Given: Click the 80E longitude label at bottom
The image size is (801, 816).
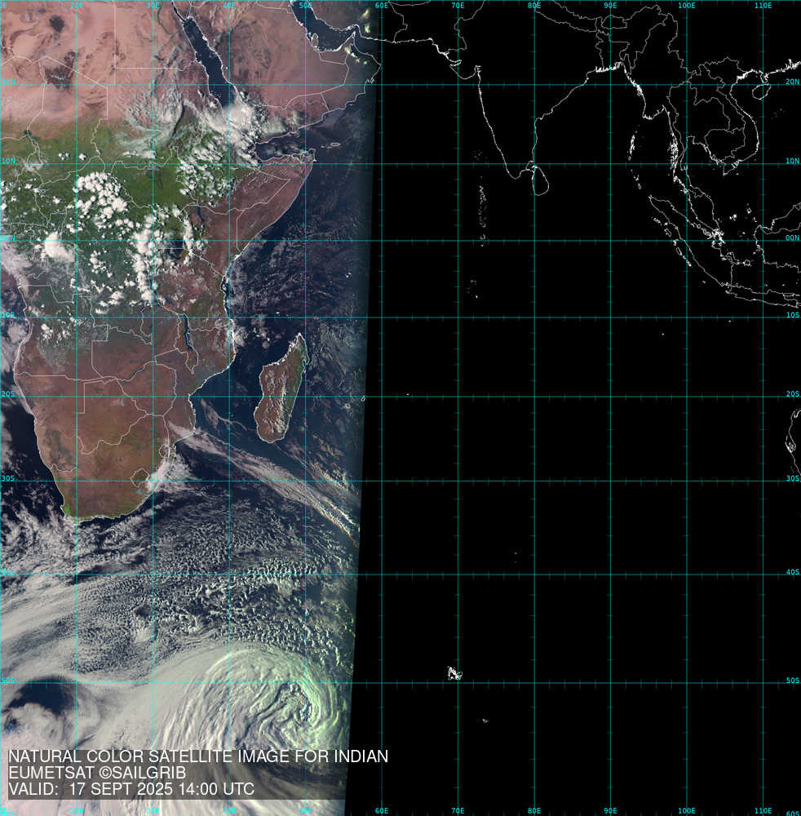Looking at the screenshot, I should click(x=534, y=810).
